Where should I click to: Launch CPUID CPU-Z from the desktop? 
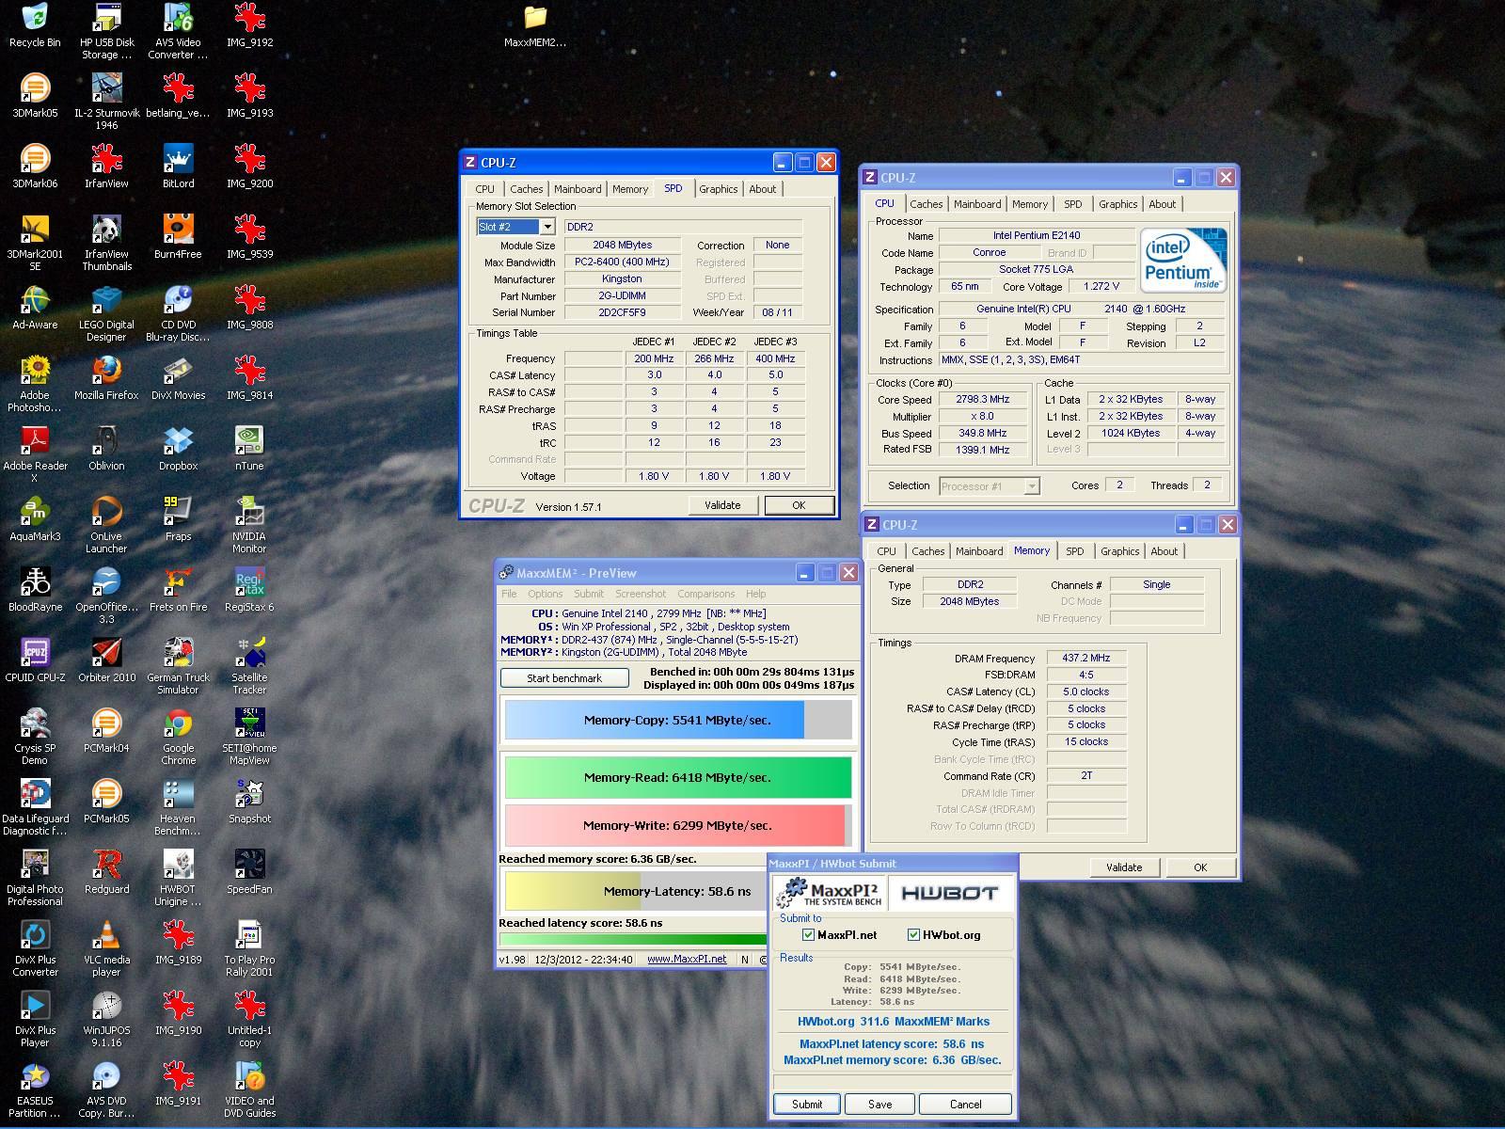[35, 660]
